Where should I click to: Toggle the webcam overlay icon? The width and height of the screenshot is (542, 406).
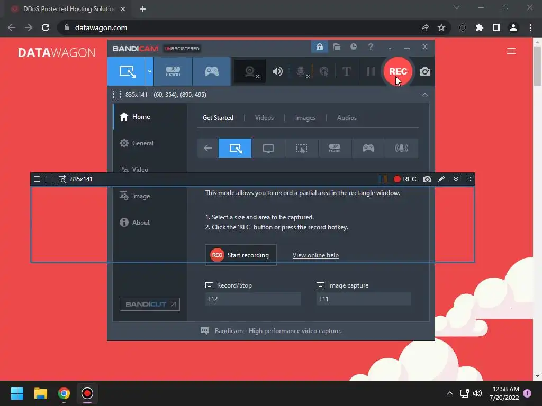tap(250, 71)
